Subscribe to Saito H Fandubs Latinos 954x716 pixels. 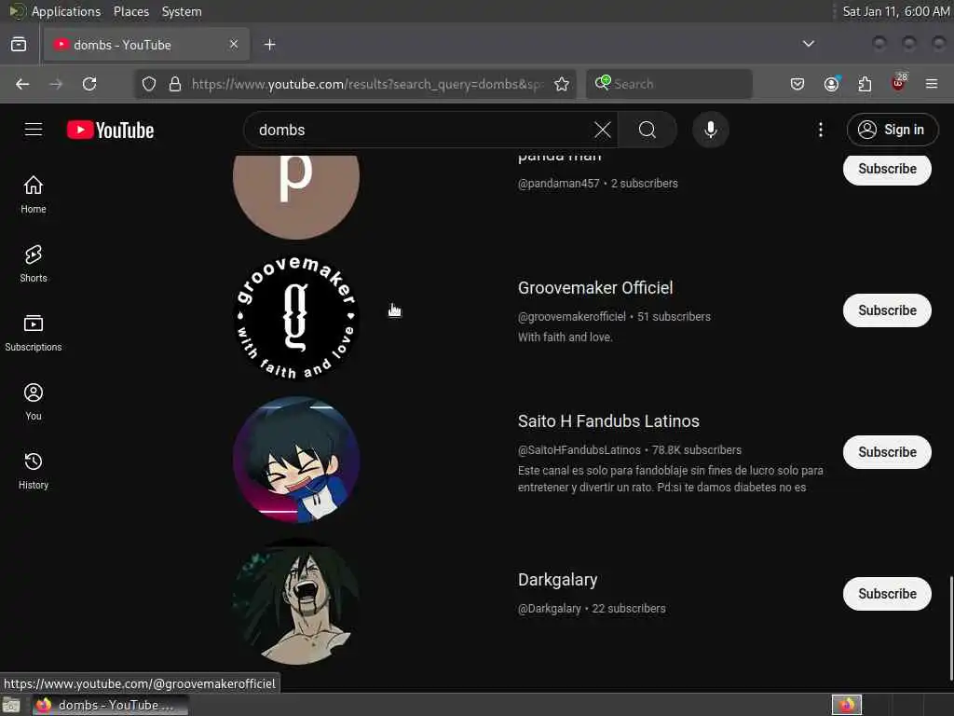coord(887,452)
